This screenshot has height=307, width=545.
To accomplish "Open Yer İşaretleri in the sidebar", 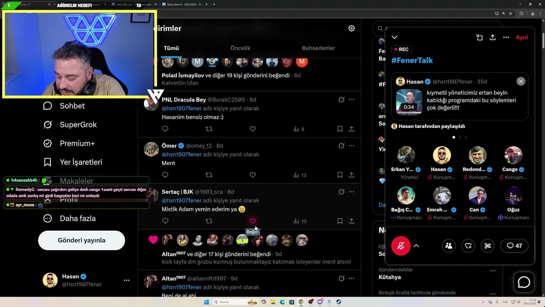I will 73,162.
